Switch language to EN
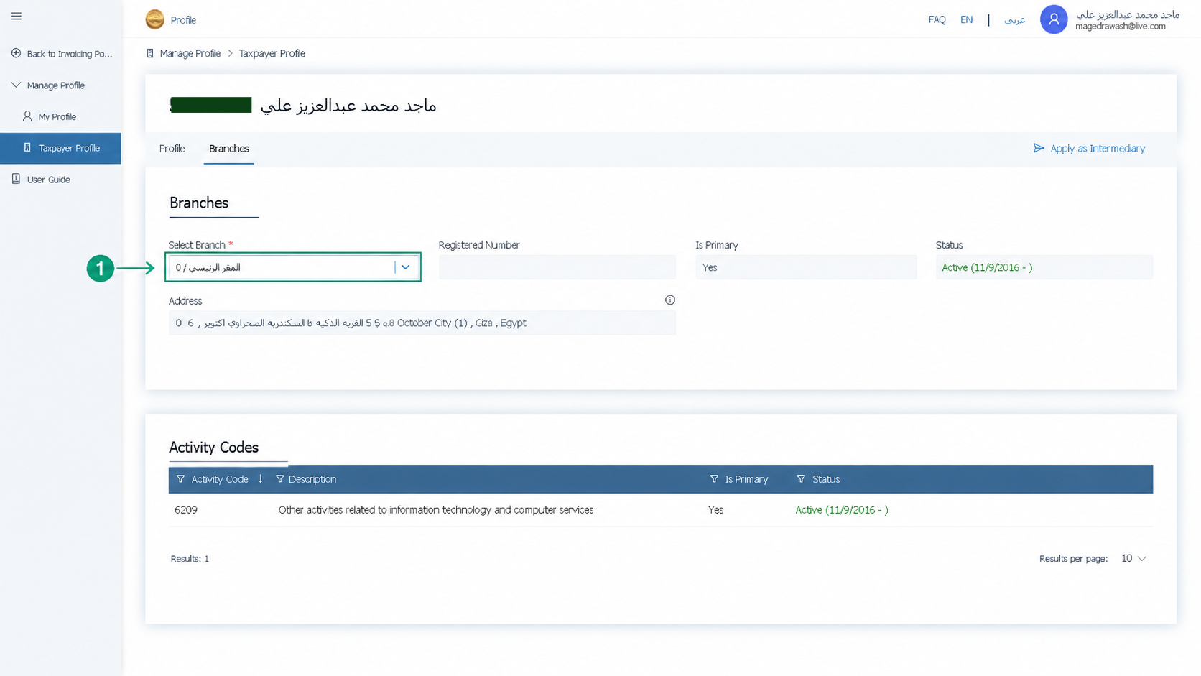 click(x=966, y=19)
